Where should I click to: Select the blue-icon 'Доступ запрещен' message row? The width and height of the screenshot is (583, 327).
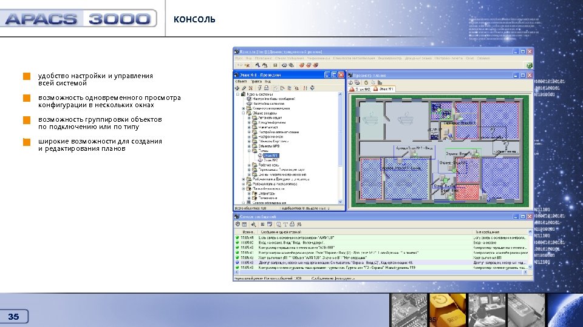pyautogui.click(x=381, y=262)
